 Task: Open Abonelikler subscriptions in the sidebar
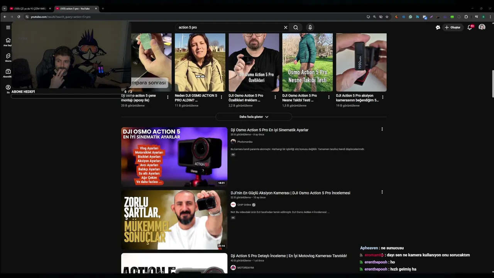pyautogui.click(x=8, y=73)
